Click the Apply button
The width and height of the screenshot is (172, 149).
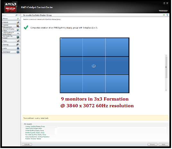pyautogui.click(x=164, y=145)
